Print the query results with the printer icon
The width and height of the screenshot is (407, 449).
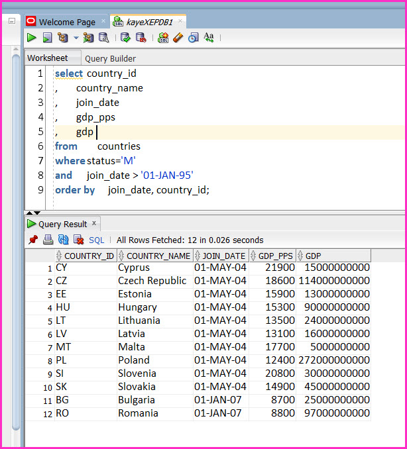(x=48, y=240)
